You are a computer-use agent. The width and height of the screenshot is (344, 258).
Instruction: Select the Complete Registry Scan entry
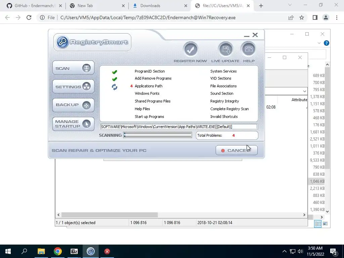click(229, 109)
